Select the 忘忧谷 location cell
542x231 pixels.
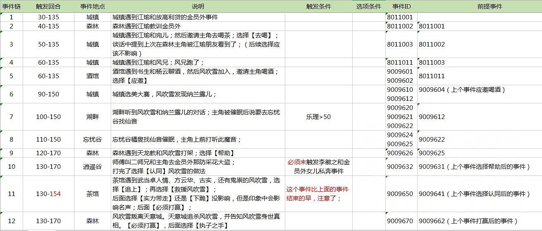[x=93, y=140]
